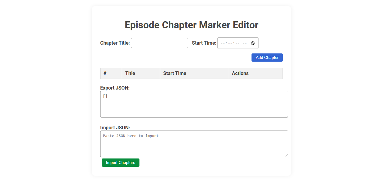Click the Import JSON resize grip

(287, 155)
